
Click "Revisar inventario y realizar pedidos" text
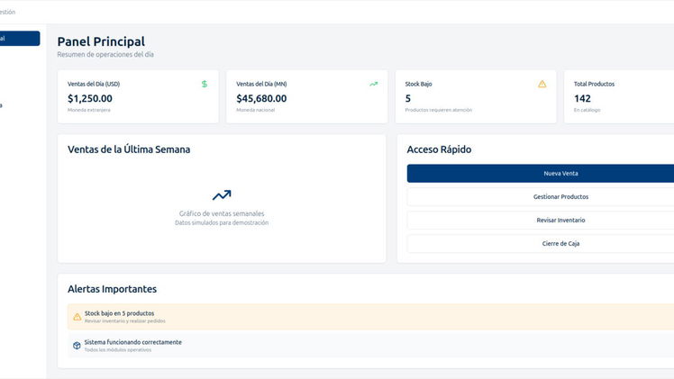point(124,321)
